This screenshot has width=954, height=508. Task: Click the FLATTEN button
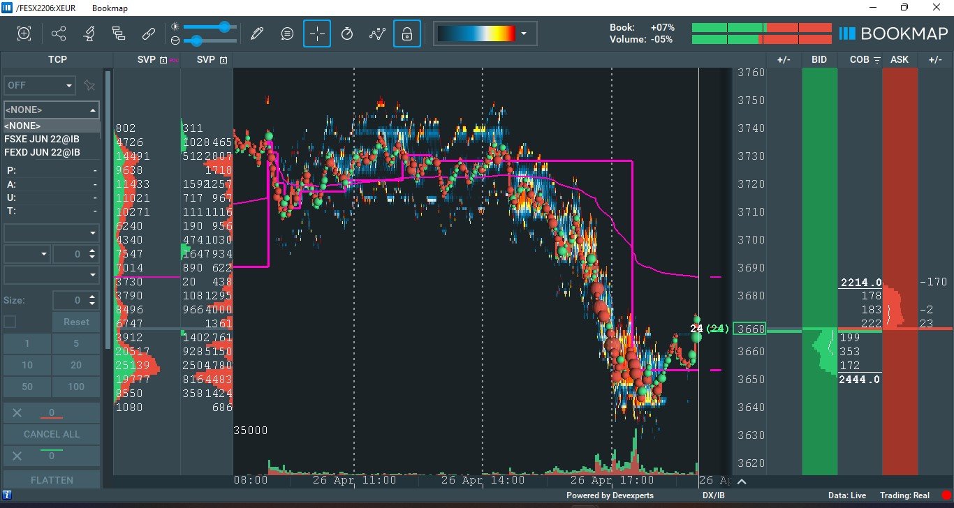pyautogui.click(x=52, y=480)
